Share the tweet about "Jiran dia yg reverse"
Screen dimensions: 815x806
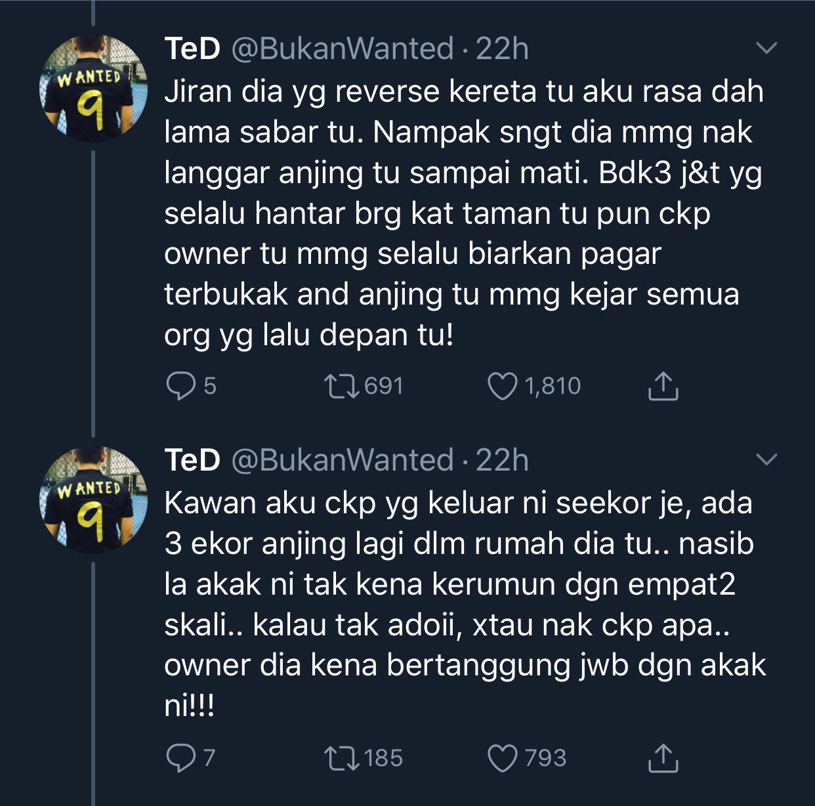663,386
